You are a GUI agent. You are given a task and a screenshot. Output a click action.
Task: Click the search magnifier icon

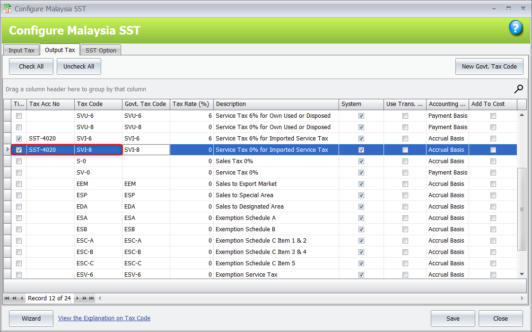[x=519, y=88]
